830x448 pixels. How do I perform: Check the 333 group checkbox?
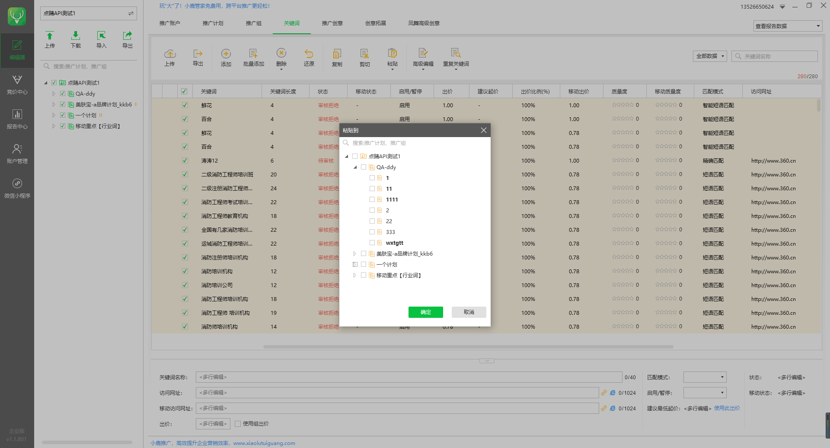[372, 232]
